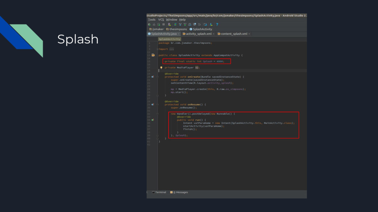Click override gutter marker beside onCreate

(152, 77)
